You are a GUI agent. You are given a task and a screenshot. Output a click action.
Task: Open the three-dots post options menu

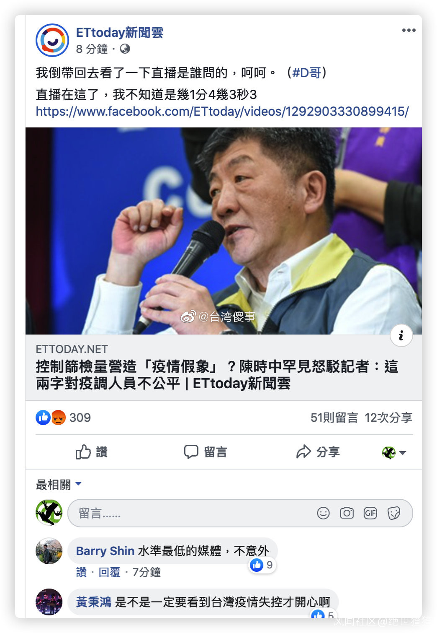409,30
